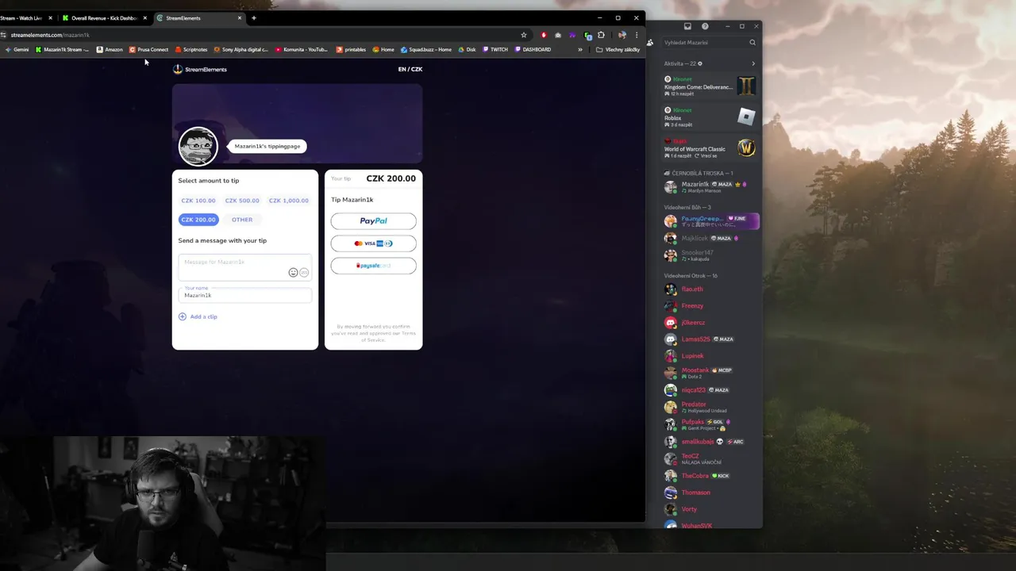This screenshot has height=571, width=1016.
Task: Open member Freenzy in the member list
Action: click(711, 305)
